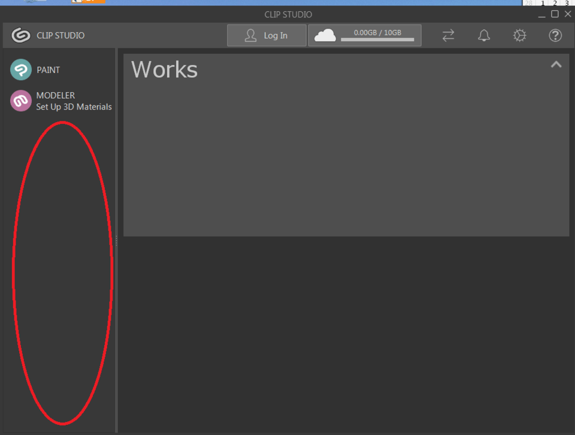Open settings with the gear icon

[x=520, y=35]
